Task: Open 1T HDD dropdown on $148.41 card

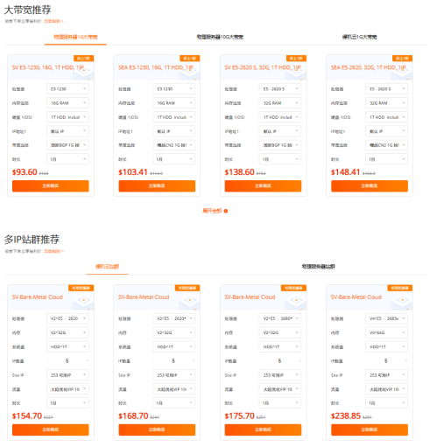Action: click(x=386, y=117)
